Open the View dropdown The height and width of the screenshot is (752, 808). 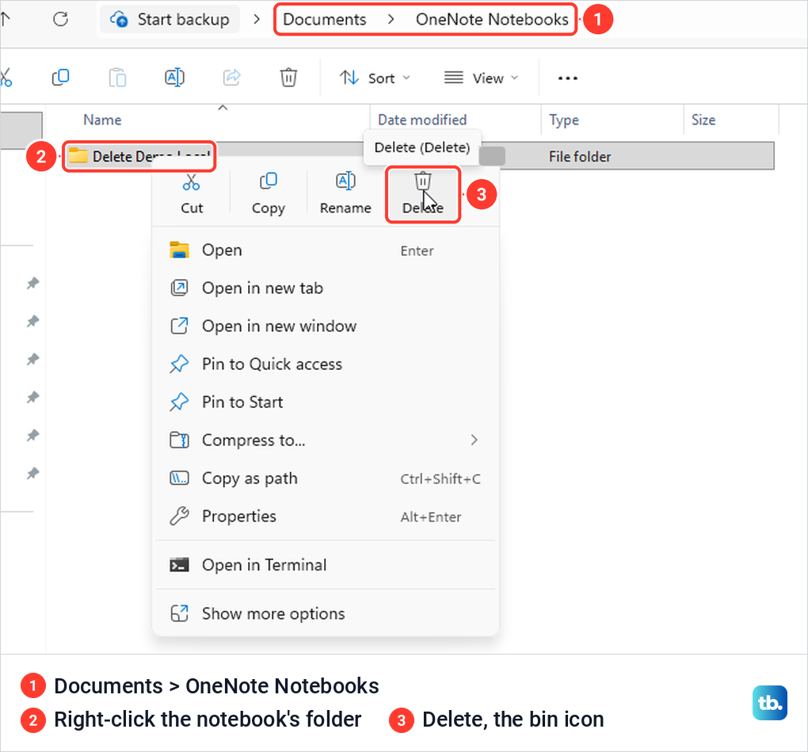(x=481, y=78)
